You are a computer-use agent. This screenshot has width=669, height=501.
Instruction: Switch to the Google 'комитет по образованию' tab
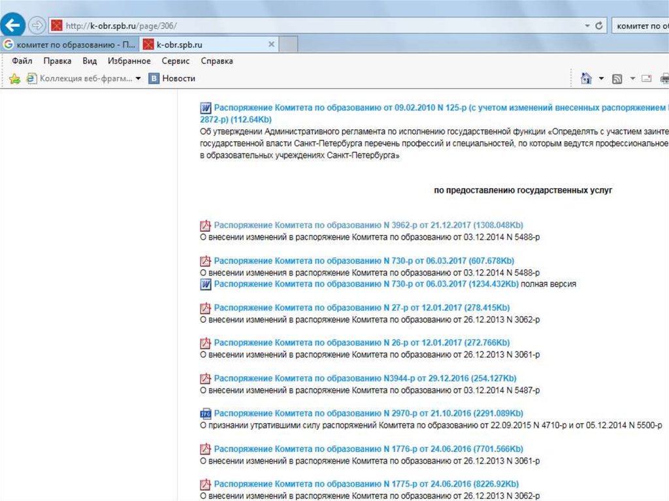coord(69,44)
